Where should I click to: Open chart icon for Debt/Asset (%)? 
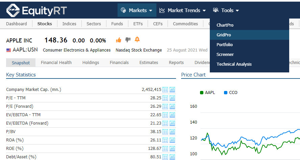172,157
